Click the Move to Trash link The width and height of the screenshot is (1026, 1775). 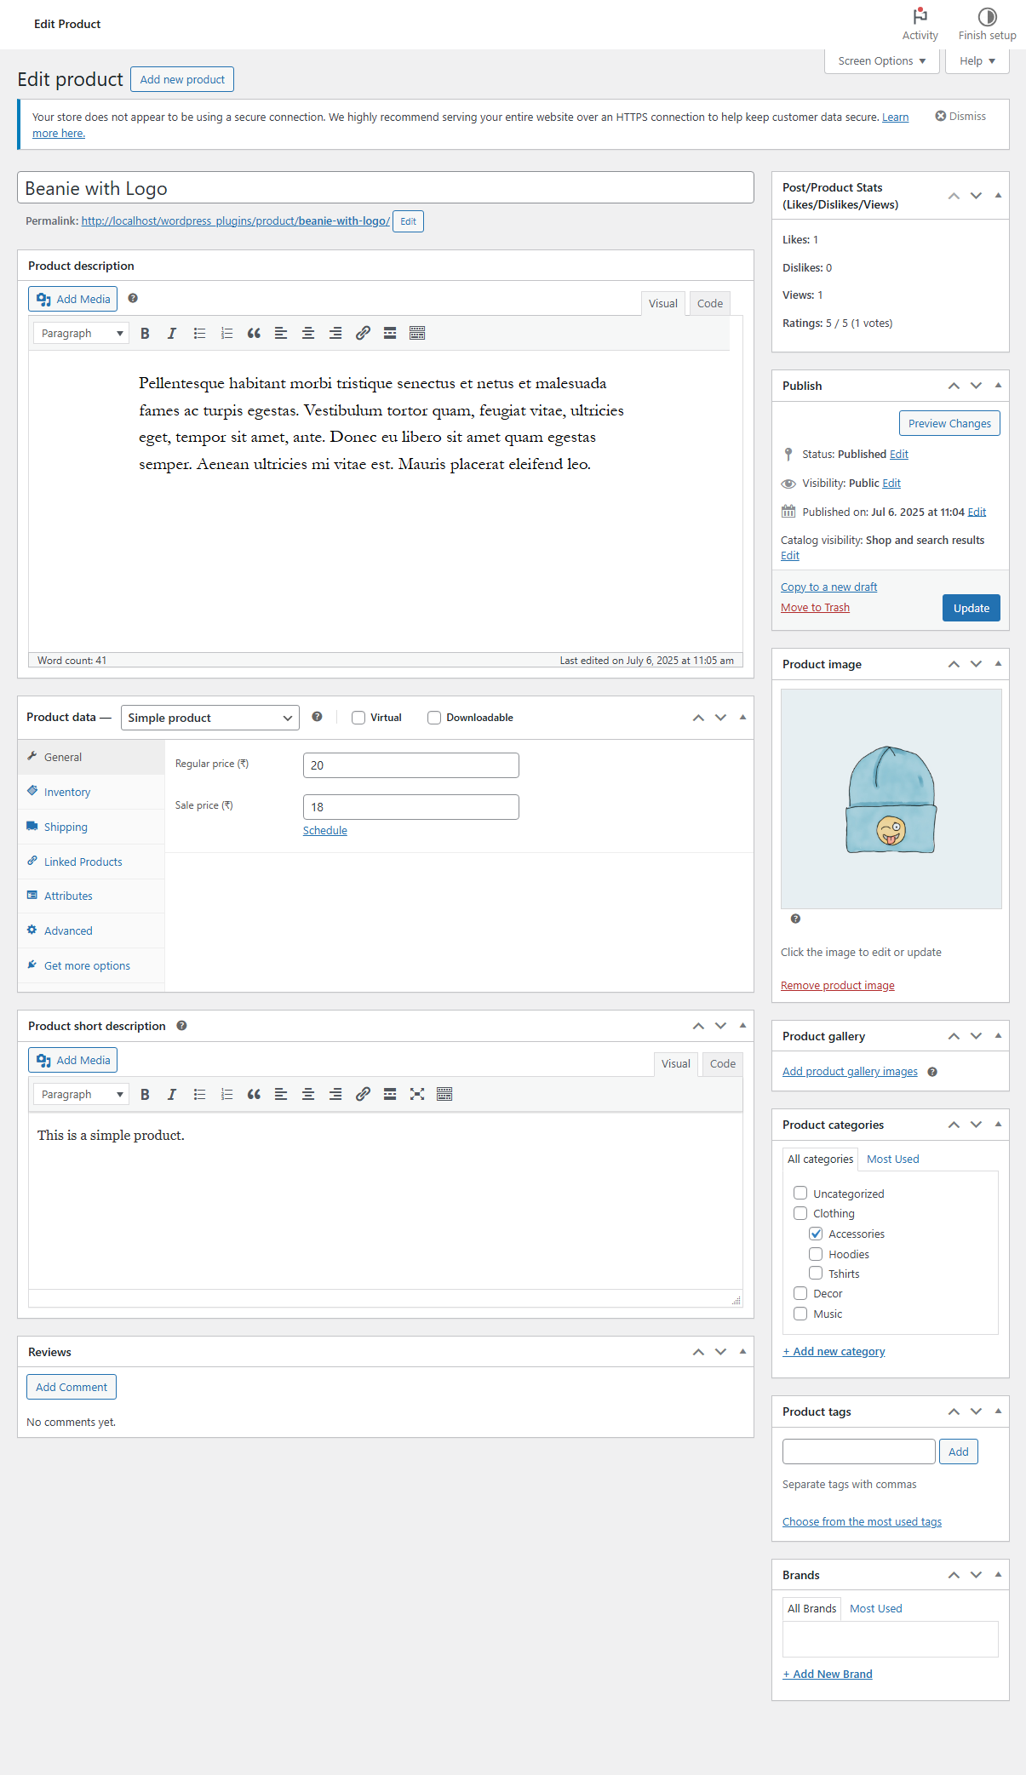(815, 607)
